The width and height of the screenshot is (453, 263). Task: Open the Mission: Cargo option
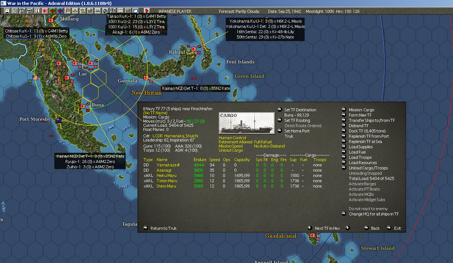(x=361, y=110)
